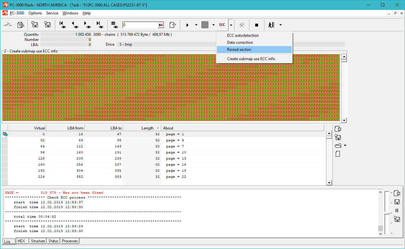Click the vertical log slider handle
This screenshot has height=249, width=405.
[x=387, y=213]
